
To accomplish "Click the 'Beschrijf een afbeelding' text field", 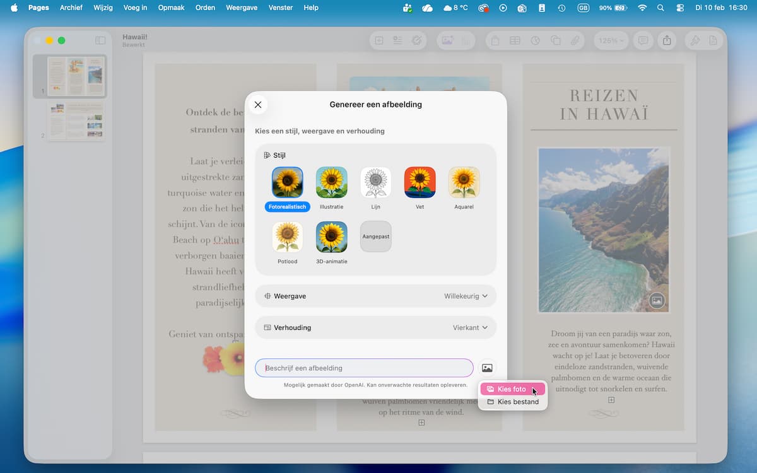I will point(364,368).
